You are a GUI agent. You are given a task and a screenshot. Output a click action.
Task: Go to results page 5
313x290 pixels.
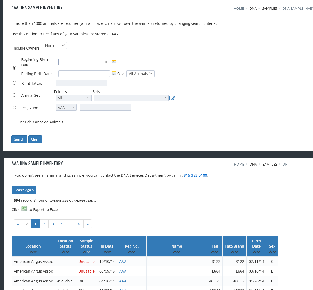[x=70, y=224]
